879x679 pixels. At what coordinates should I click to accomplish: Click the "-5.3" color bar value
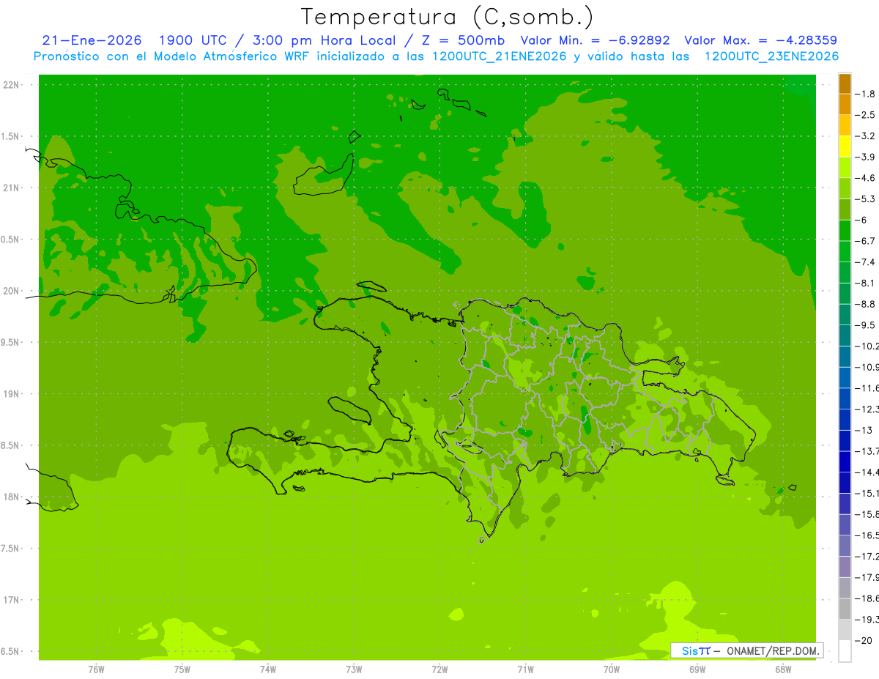click(x=865, y=199)
